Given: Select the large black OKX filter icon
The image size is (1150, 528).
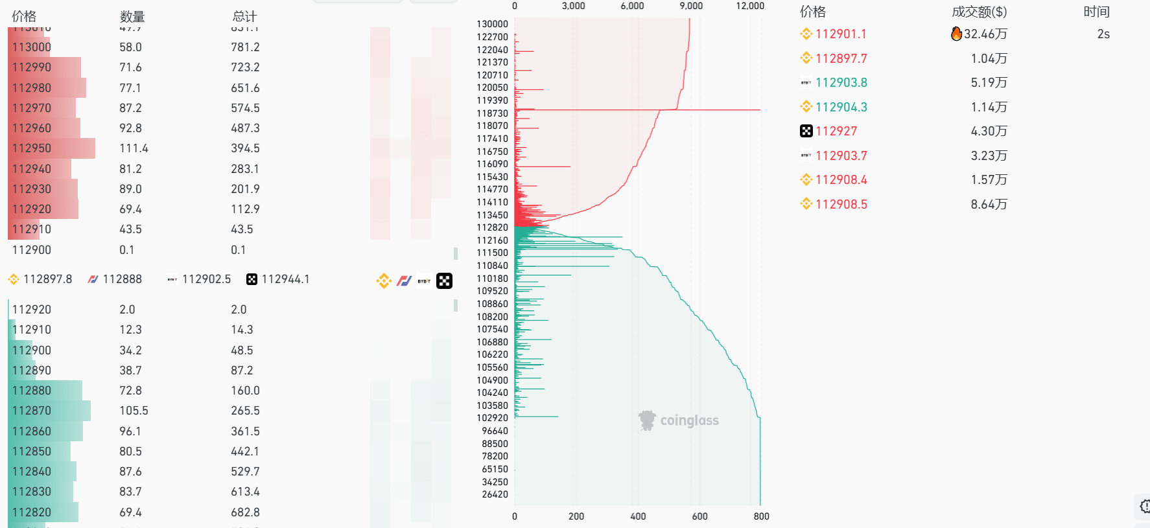Looking at the screenshot, I should pyautogui.click(x=445, y=281).
